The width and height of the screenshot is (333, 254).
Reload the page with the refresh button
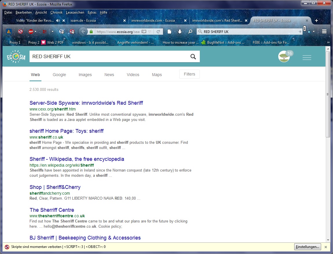pyautogui.click(x=158, y=32)
